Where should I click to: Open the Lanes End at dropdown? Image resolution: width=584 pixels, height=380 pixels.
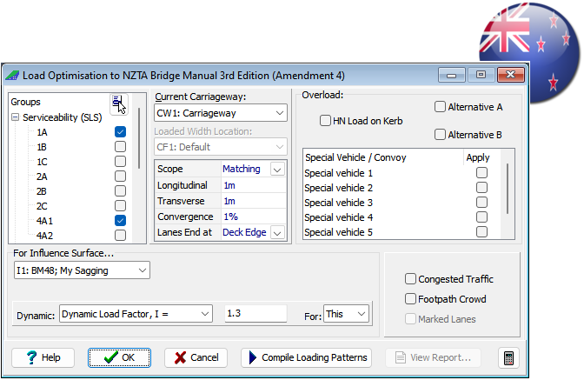click(x=277, y=233)
